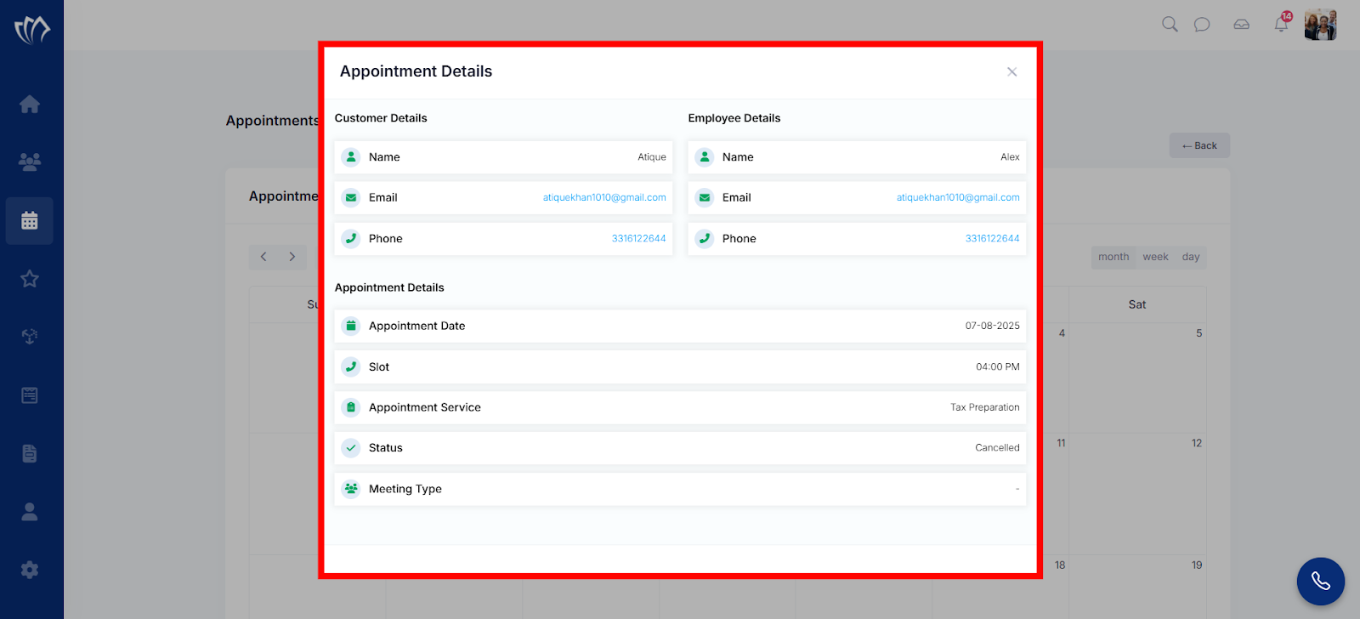Open notifications bell with 14 badge
This screenshot has height=619, width=1360.
[x=1282, y=23]
